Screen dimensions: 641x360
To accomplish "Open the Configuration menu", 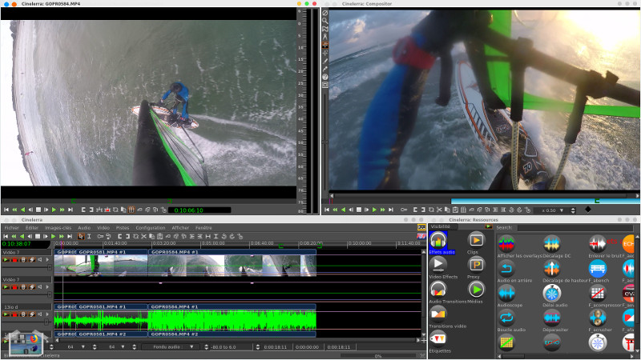I will coord(150,227).
